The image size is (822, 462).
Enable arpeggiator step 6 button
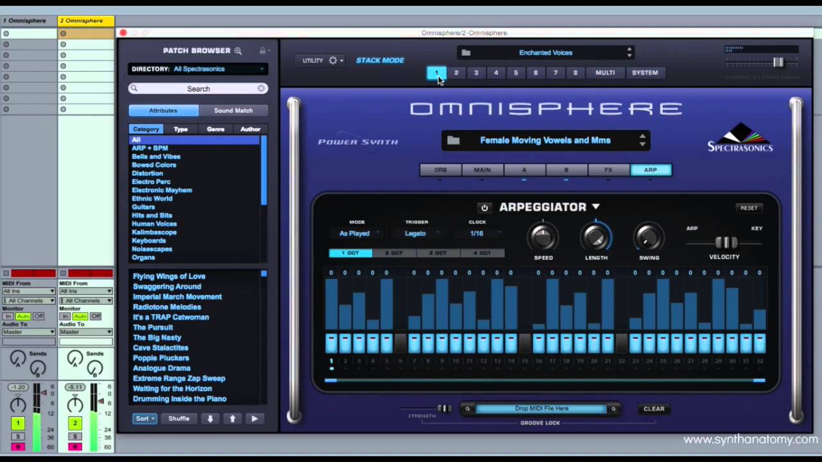click(x=401, y=343)
